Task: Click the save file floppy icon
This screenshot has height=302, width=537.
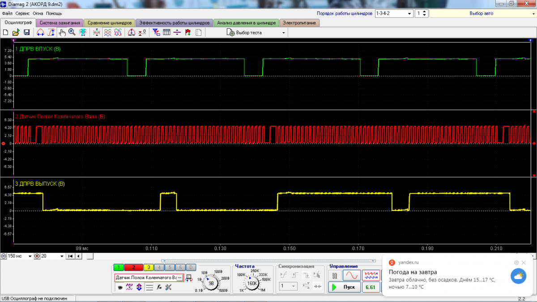Action: click(x=26, y=33)
